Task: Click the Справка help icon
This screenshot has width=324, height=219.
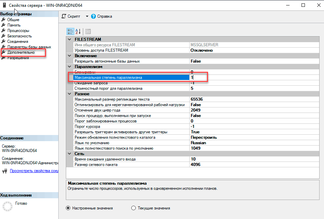Action: click(x=93, y=16)
